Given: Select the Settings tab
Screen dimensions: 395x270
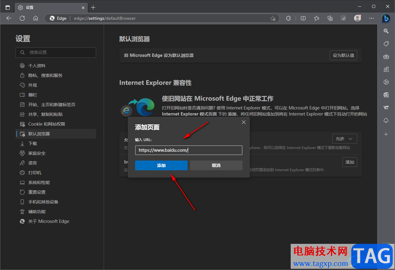Looking at the screenshot, I should (x=51, y=7).
